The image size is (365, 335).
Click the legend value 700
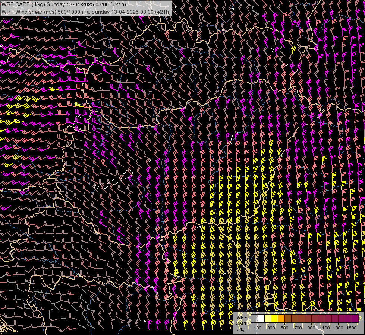298,328
